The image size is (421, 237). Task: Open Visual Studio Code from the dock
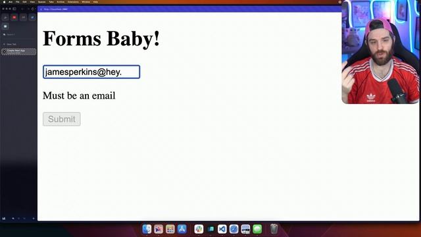pyautogui.click(x=222, y=229)
